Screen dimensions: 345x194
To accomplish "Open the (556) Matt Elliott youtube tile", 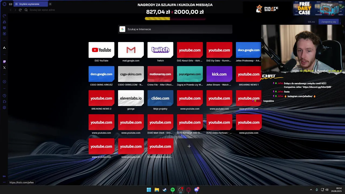I will [160, 122].
